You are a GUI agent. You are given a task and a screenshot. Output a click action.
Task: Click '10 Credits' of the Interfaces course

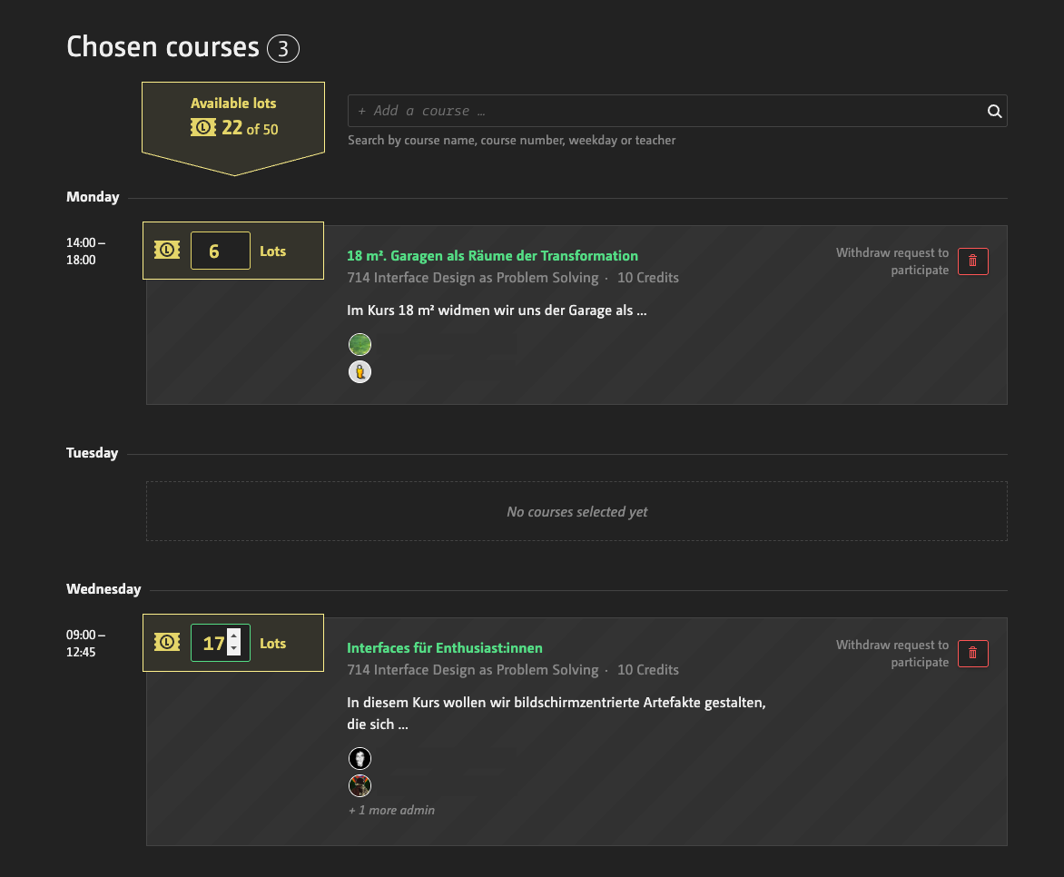(x=648, y=670)
